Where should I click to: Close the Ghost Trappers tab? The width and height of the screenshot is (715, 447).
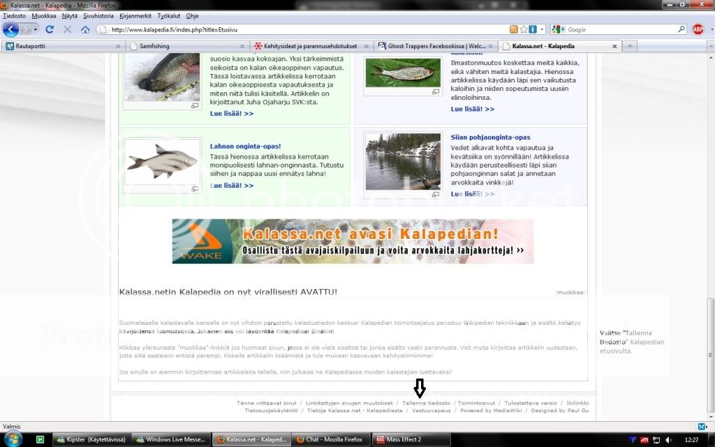pos(490,46)
